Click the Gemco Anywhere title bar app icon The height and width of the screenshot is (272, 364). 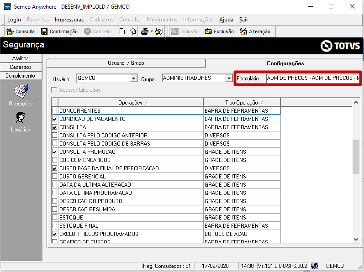(7, 6)
